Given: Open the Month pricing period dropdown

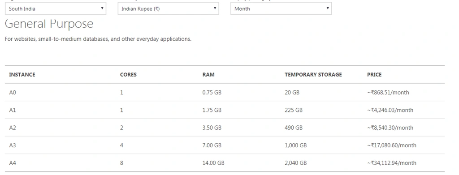Looking at the screenshot, I should point(281,9).
